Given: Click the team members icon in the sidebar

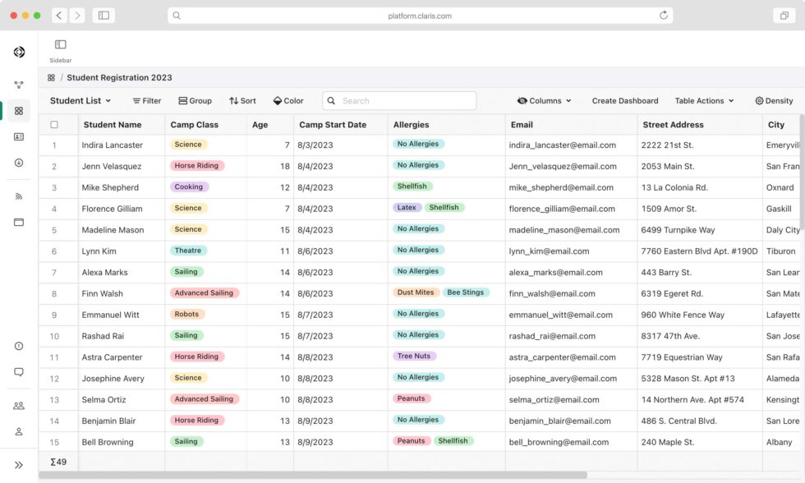Looking at the screenshot, I should (18, 405).
